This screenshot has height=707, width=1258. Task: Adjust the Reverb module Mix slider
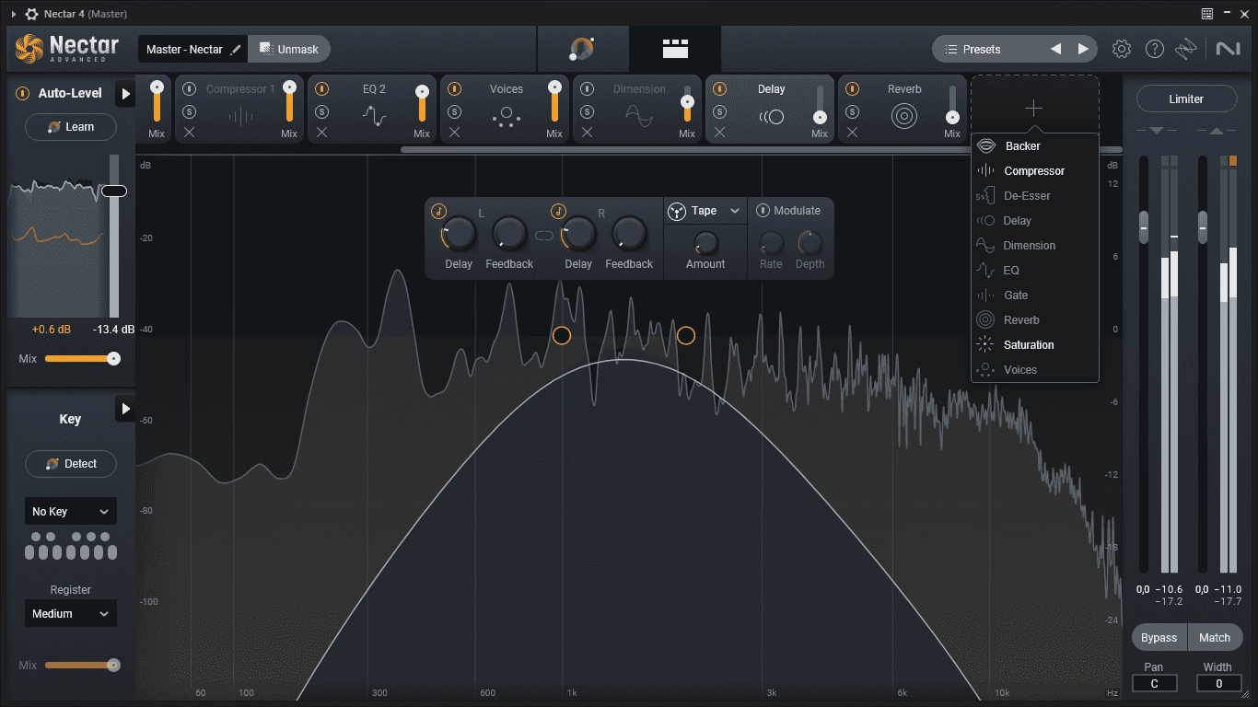pos(952,103)
